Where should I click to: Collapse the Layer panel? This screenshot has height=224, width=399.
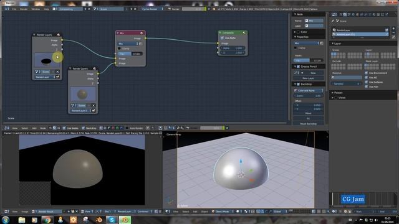coord(363,44)
